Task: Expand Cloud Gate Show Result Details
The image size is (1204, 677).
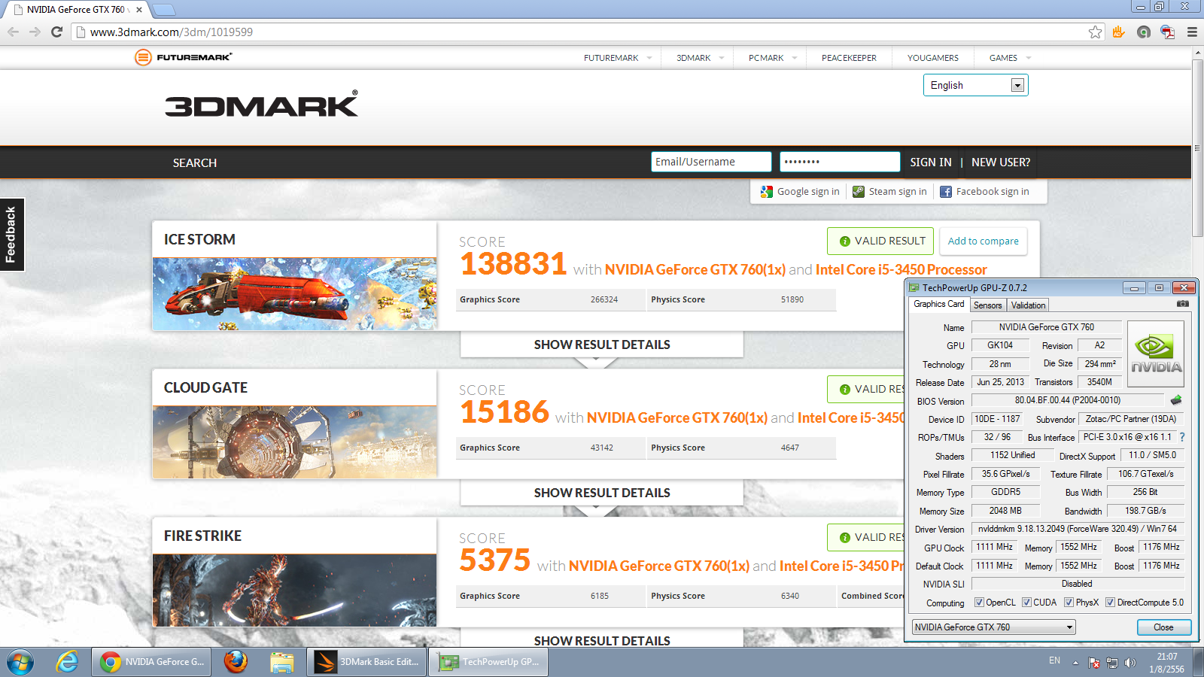Action: (602, 493)
